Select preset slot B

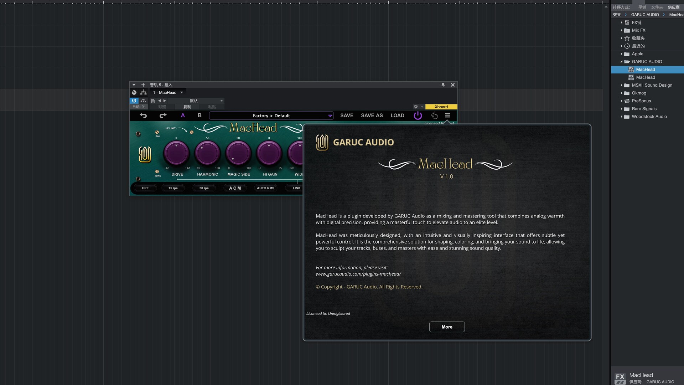point(199,115)
